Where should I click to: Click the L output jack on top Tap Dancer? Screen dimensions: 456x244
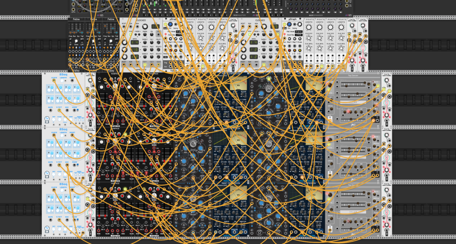tap(374, 120)
